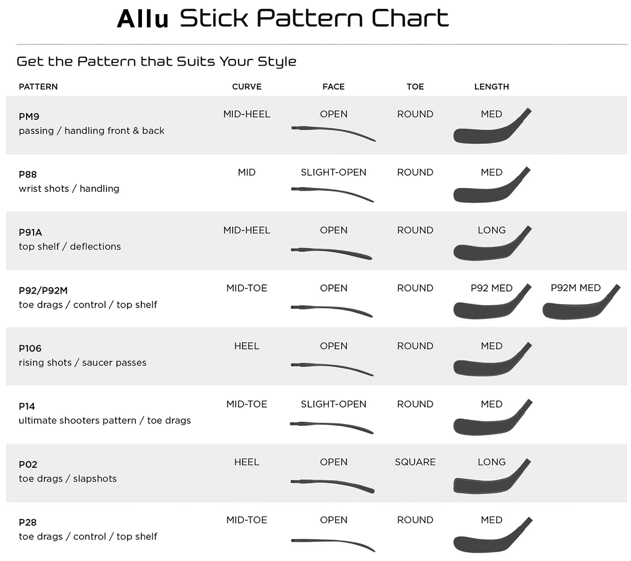
Task: Click the PM9 curve profile illustration
Action: pyautogui.click(x=334, y=133)
